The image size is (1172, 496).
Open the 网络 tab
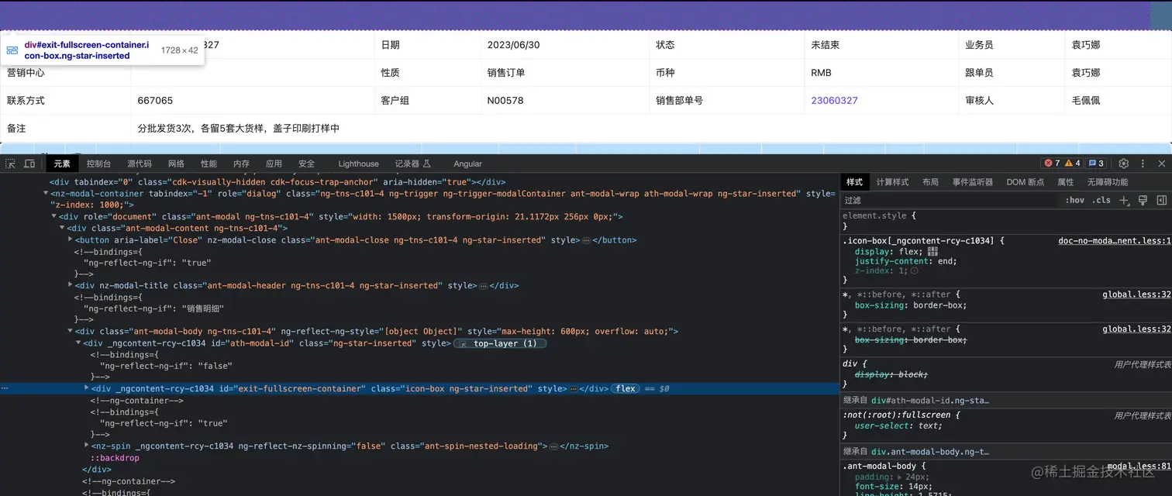[176, 164]
